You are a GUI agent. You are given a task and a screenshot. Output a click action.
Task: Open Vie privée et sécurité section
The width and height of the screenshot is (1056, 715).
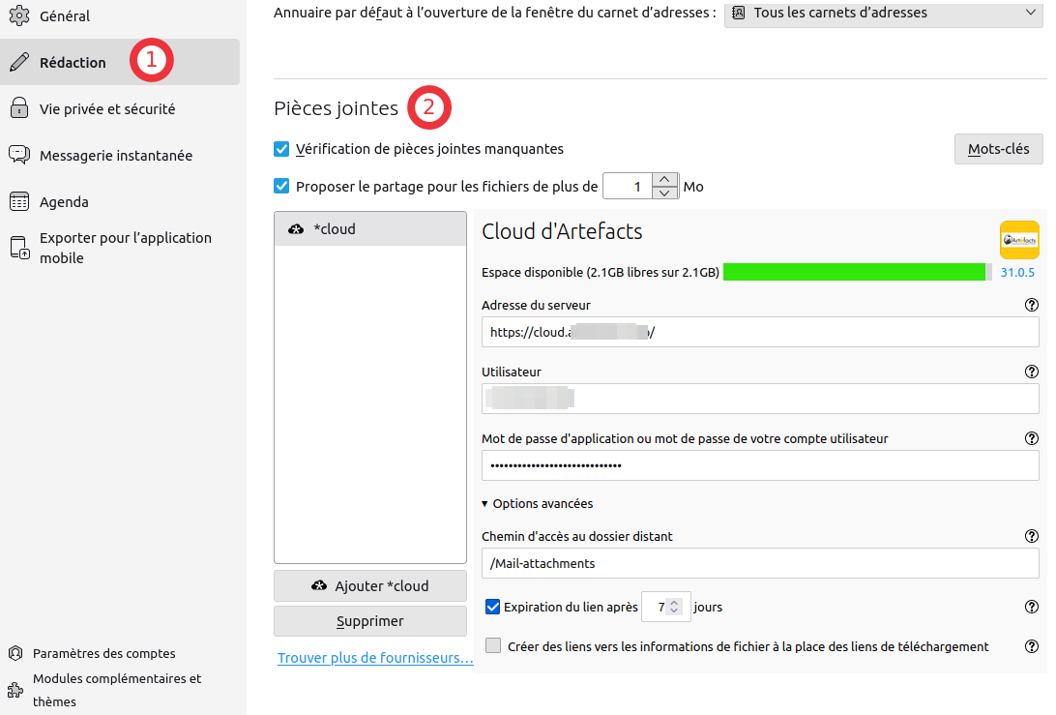point(107,109)
